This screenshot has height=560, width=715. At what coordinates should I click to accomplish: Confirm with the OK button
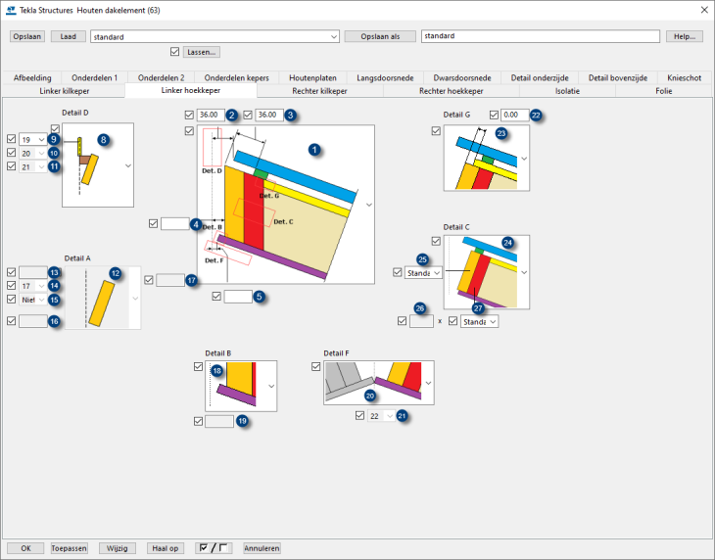pyautogui.click(x=25, y=548)
